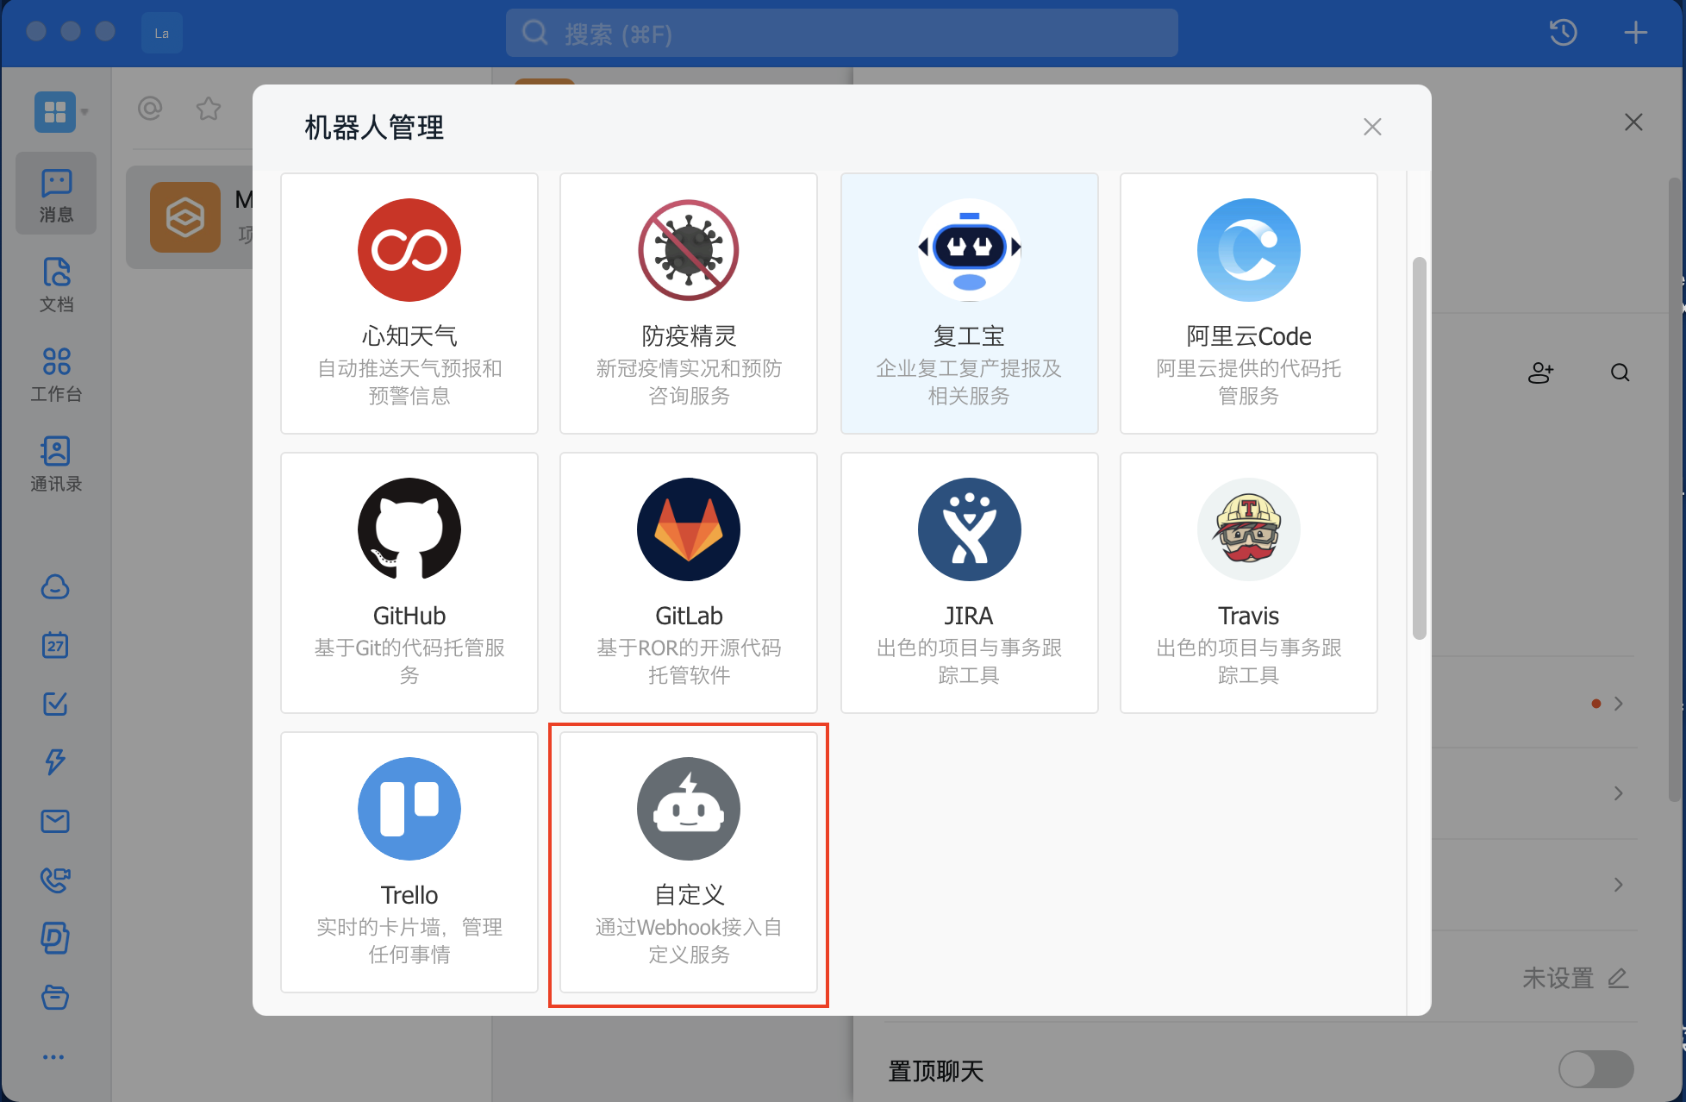Image resolution: width=1686 pixels, height=1102 pixels.
Task: Select the 阿里云Code robot card
Action: pyautogui.click(x=1248, y=304)
